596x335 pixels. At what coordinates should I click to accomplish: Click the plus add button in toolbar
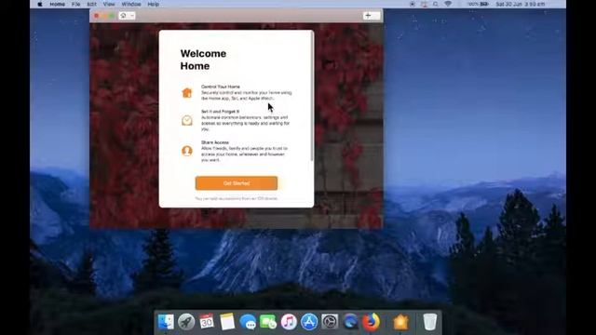coord(368,16)
